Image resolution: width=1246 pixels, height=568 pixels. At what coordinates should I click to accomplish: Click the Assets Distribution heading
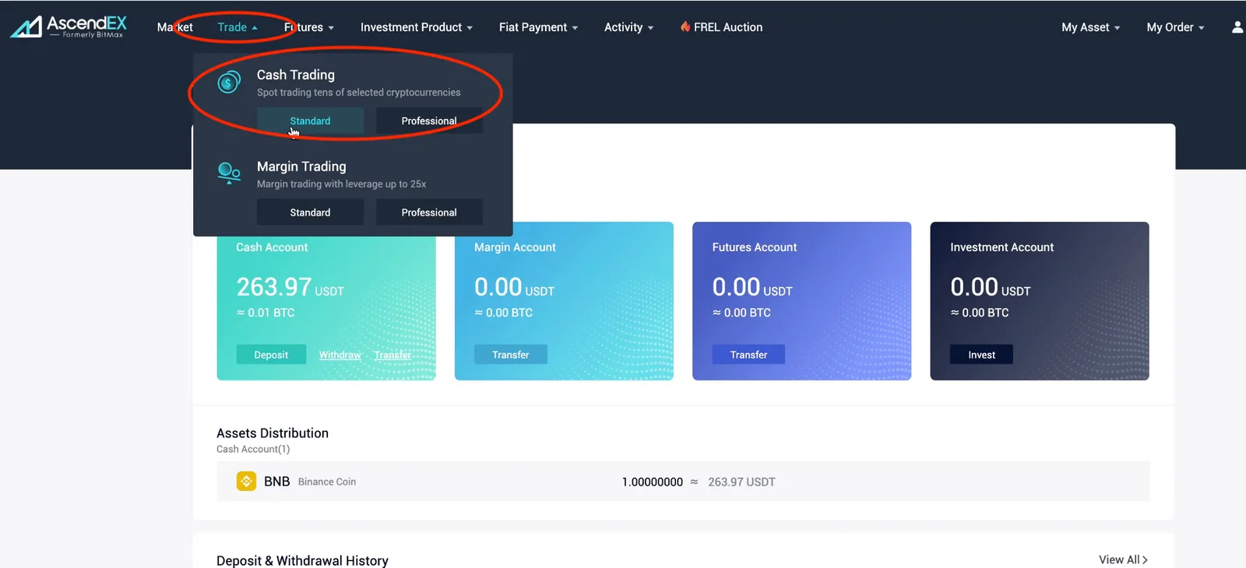273,433
